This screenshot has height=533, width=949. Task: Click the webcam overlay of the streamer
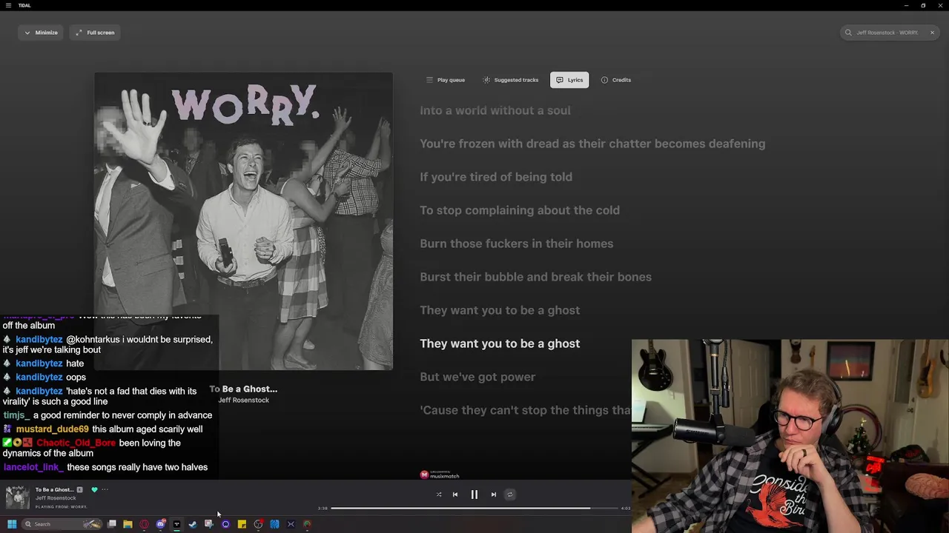pos(790,436)
